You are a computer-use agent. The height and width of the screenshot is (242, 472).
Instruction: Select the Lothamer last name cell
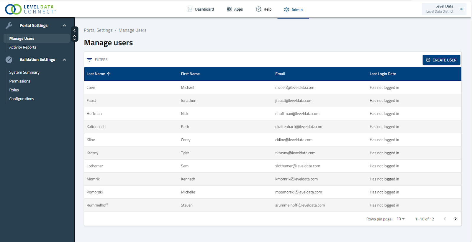pos(95,166)
